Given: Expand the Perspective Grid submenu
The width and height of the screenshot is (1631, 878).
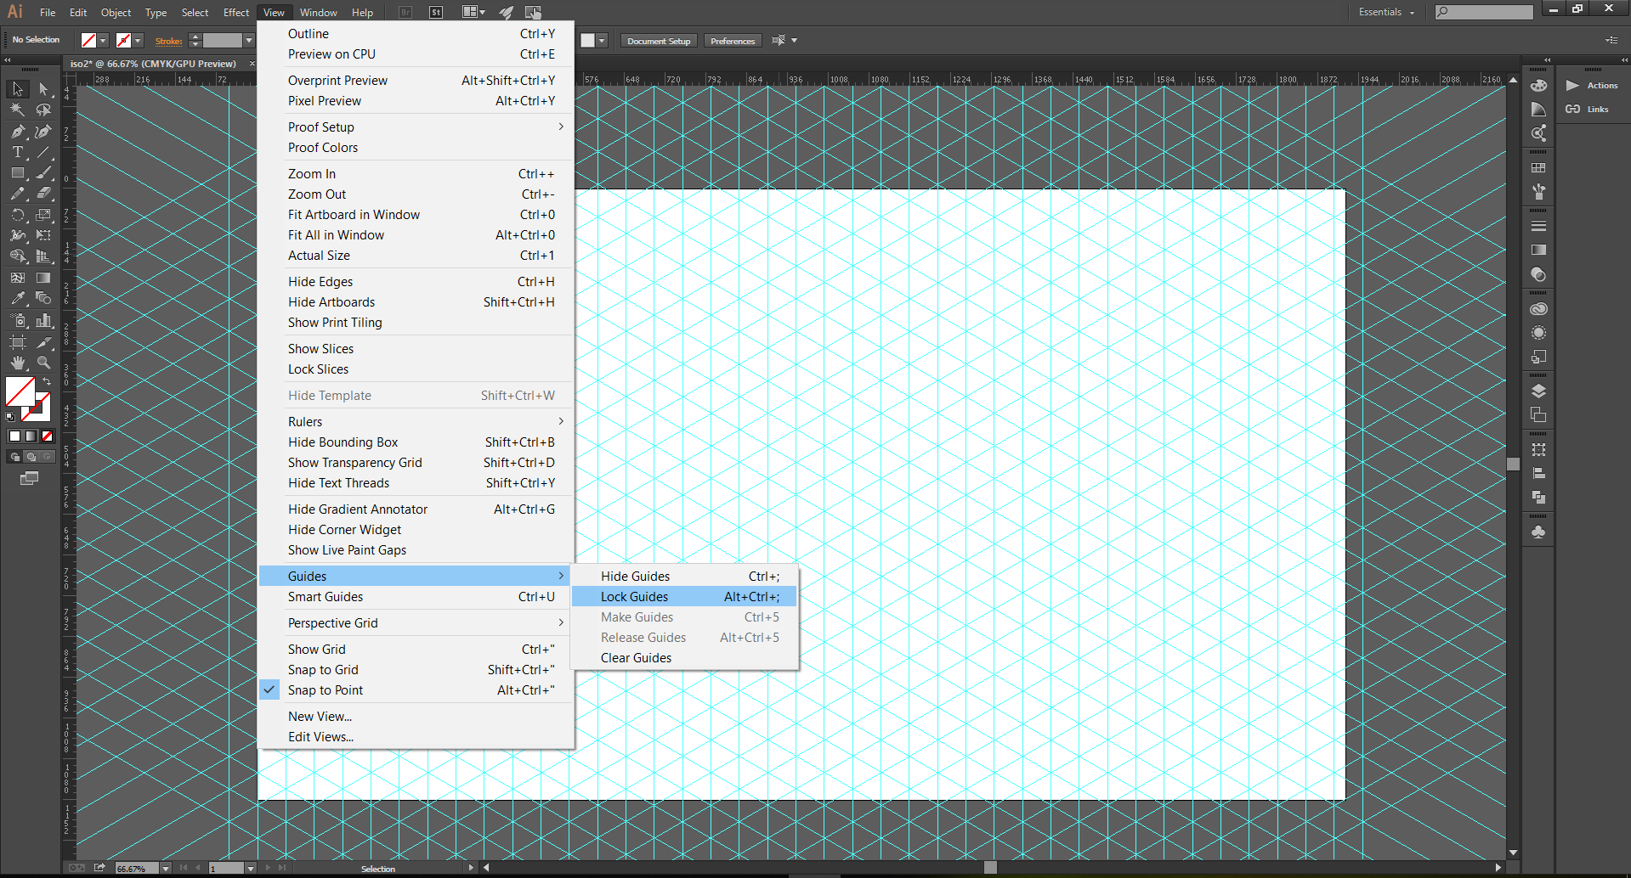Looking at the screenshot, I should pos(416,623).
